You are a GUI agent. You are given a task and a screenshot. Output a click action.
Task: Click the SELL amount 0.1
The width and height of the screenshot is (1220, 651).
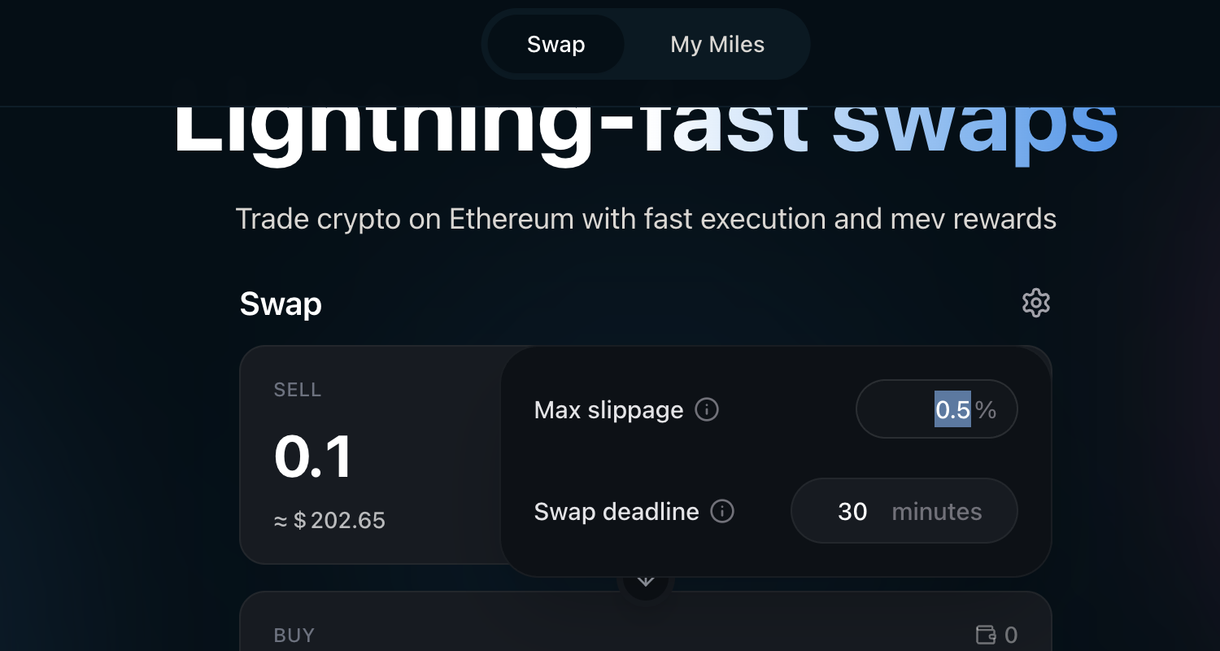(x=314, y=456)
